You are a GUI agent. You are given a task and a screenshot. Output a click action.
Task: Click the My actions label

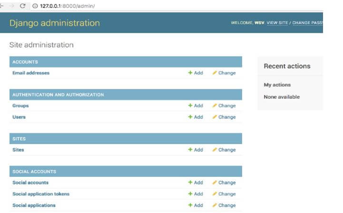pos(277,85)
